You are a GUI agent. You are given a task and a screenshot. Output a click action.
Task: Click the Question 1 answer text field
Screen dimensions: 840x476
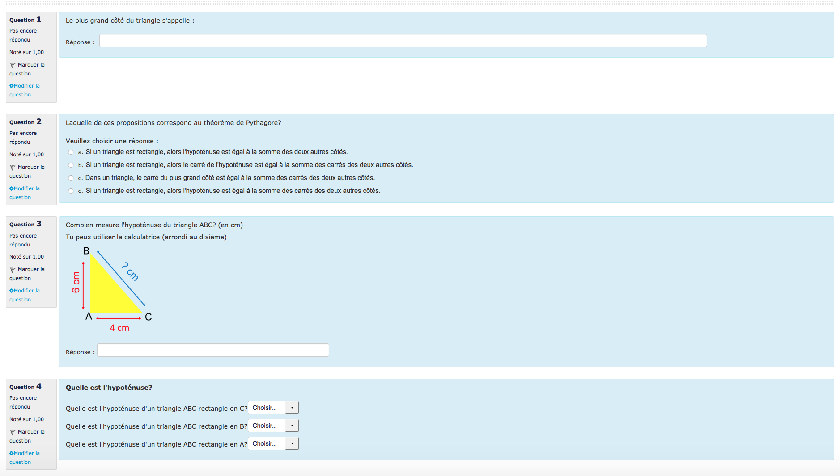(403, 41)
